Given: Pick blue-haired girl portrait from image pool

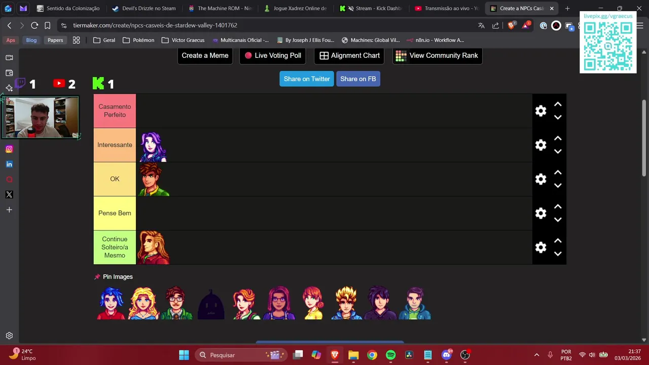Looking at the screenshot, I should [x=111, y=303].
